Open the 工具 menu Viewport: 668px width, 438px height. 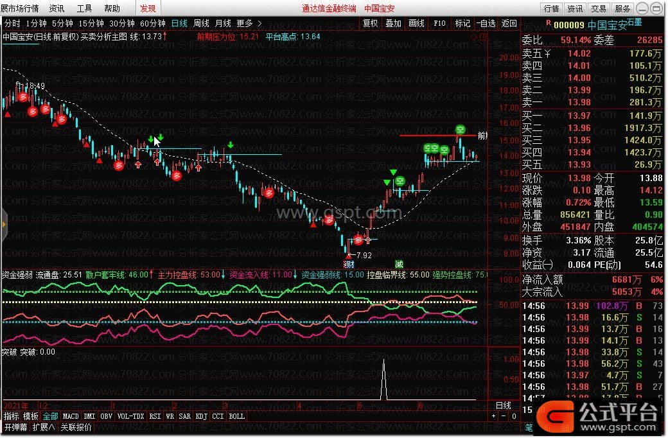pyautogui.click(x=84, y=8)
